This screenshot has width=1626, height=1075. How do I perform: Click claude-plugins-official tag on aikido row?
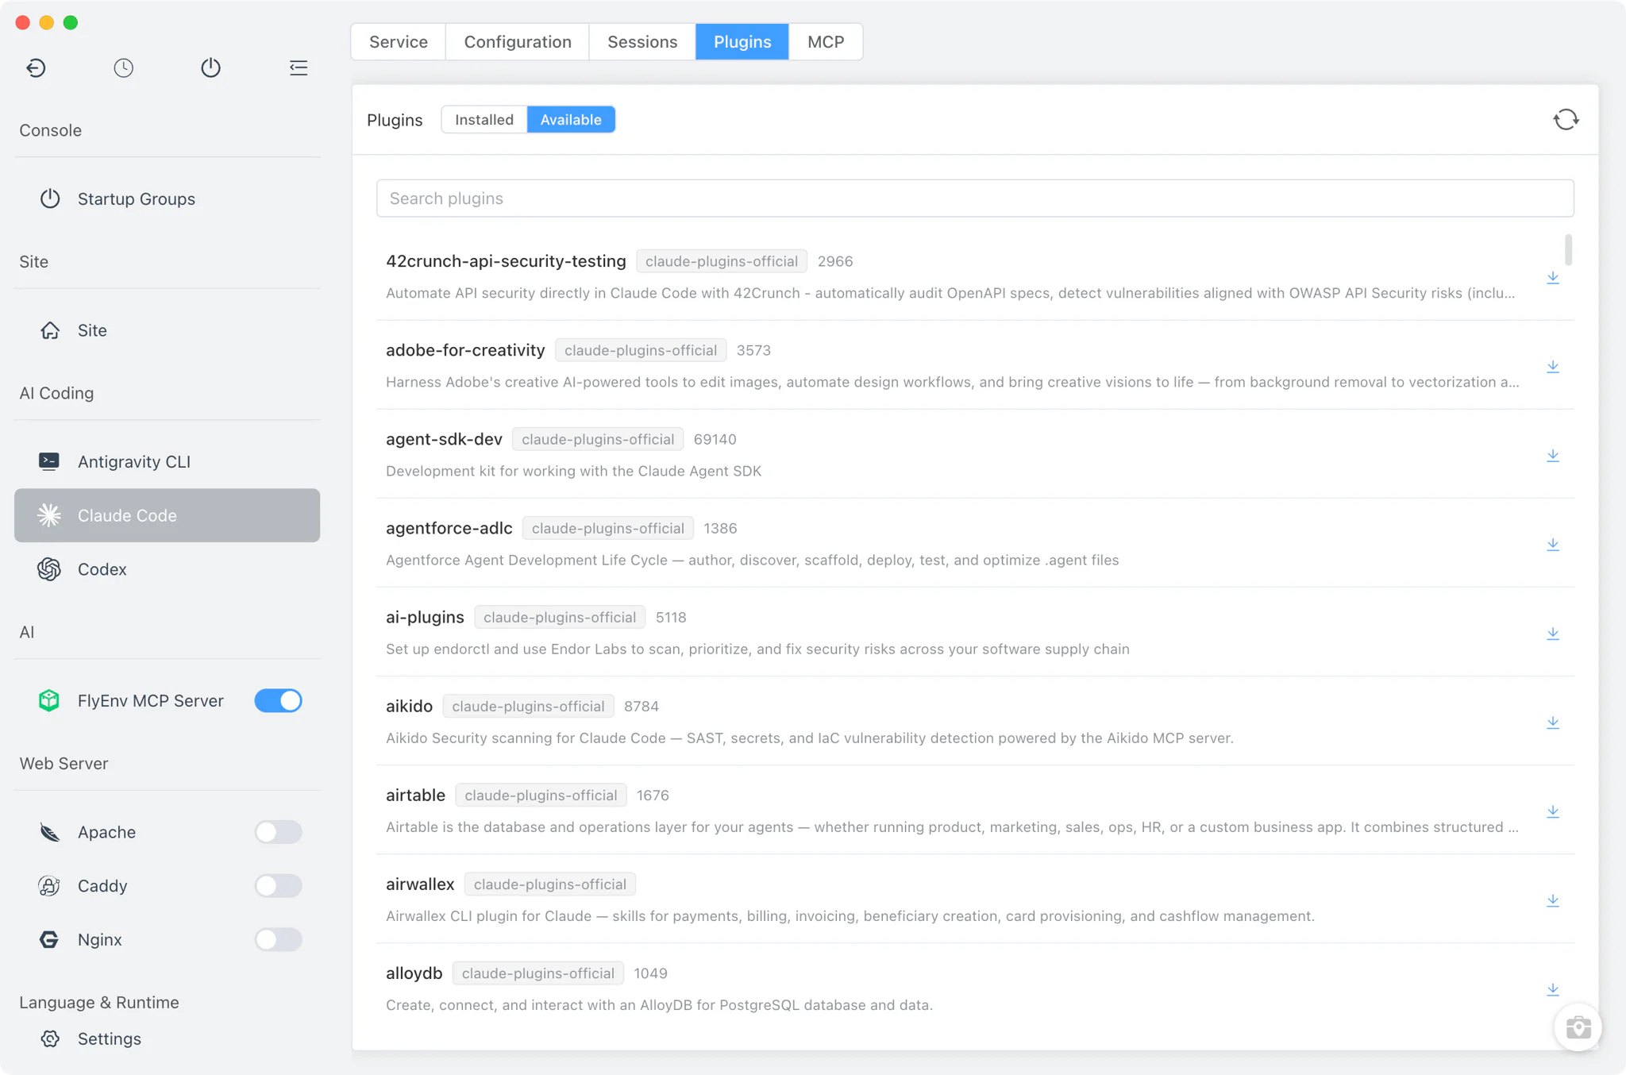point(528,706)
